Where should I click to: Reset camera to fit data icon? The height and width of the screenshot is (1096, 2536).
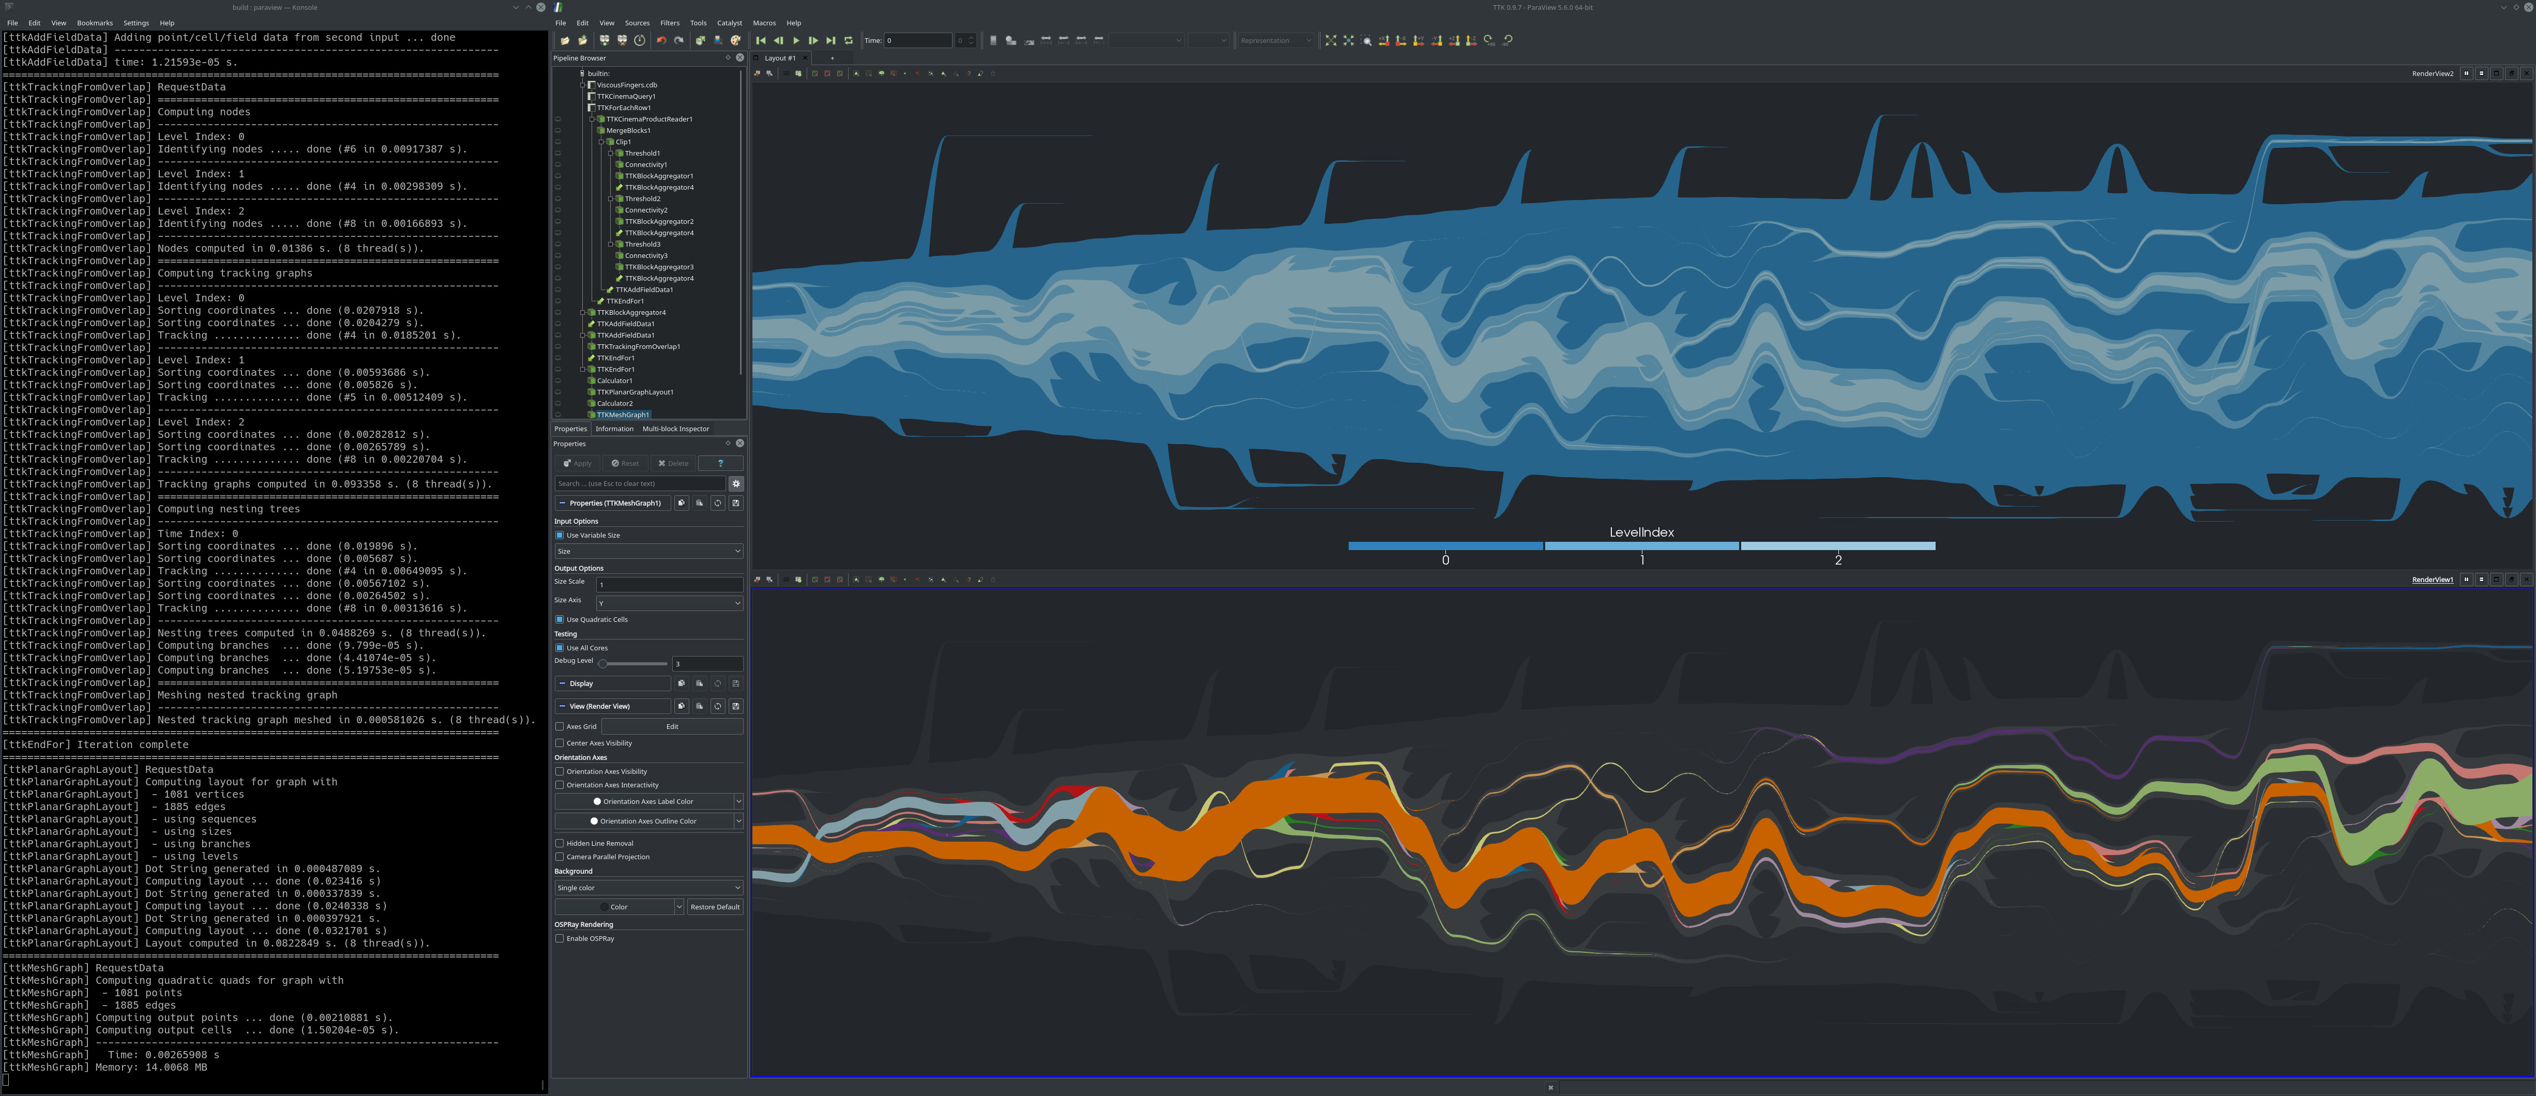coord(1331,40)
